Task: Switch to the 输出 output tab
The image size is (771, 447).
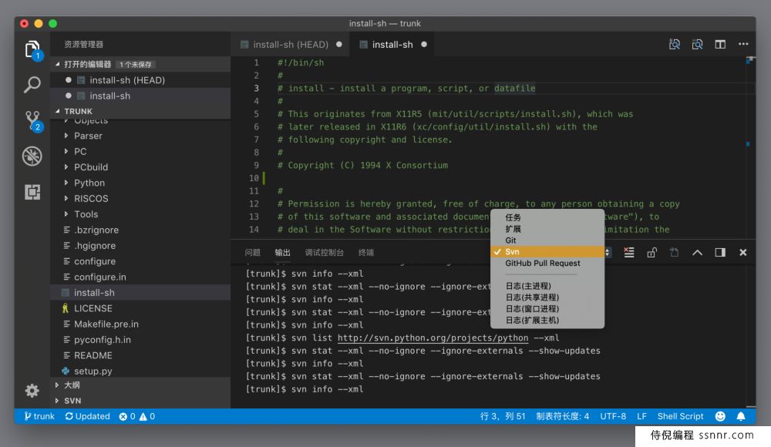Action: (282, 253)
